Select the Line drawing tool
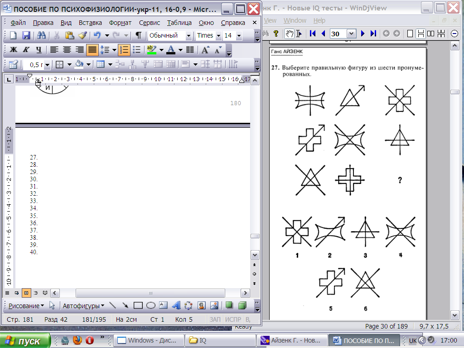 click(x=112, y=305)
